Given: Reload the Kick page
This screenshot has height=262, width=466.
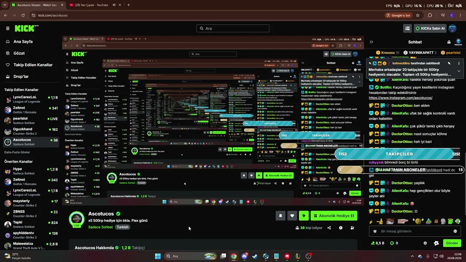Looking at the screenshot, I should click(x=23, y=15).
